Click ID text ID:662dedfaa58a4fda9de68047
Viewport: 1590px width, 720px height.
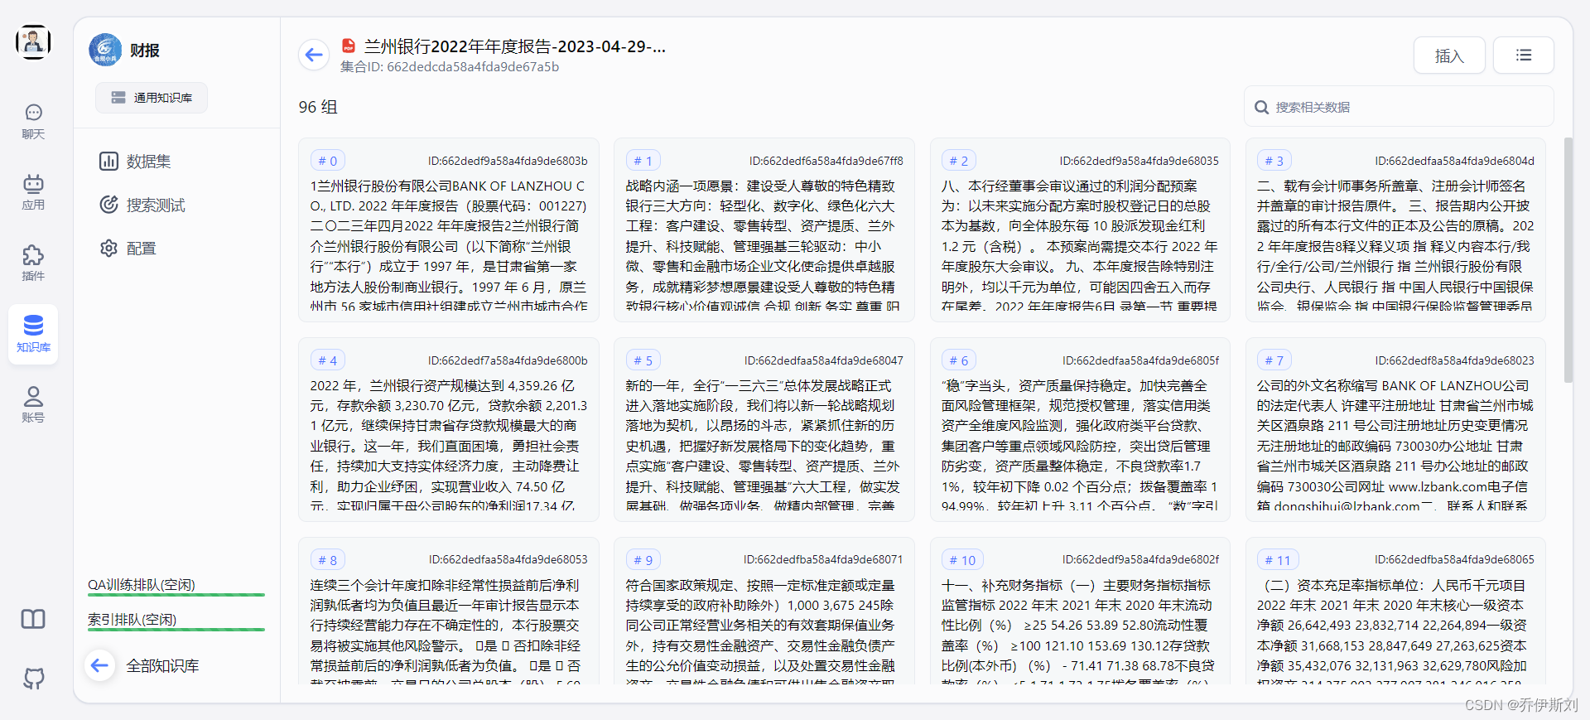(824, 360)
